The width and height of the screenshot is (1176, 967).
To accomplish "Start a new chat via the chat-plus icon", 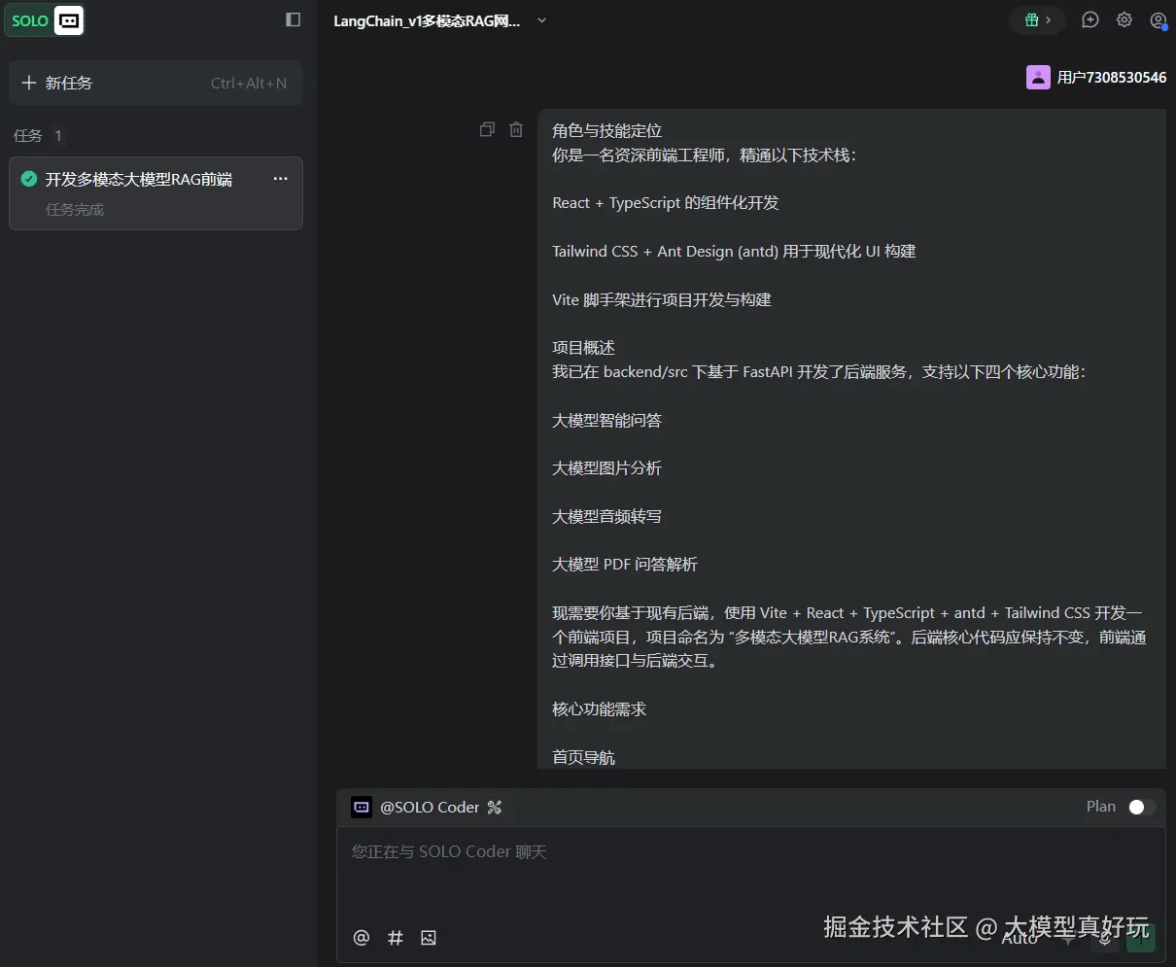I will pos(1090,19).
